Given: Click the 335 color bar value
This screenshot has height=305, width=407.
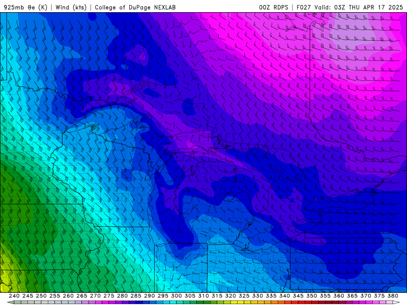Looking at the screenshot, I should 271,296.
